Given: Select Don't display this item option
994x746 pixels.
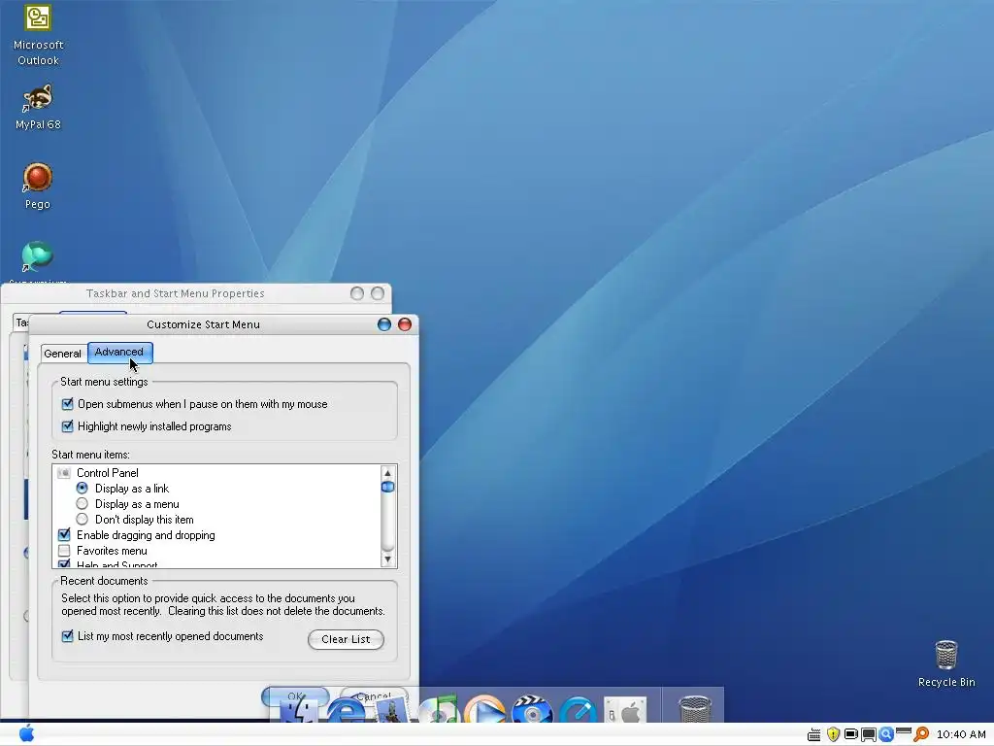Looking at the screenshot, I should 82,519.
